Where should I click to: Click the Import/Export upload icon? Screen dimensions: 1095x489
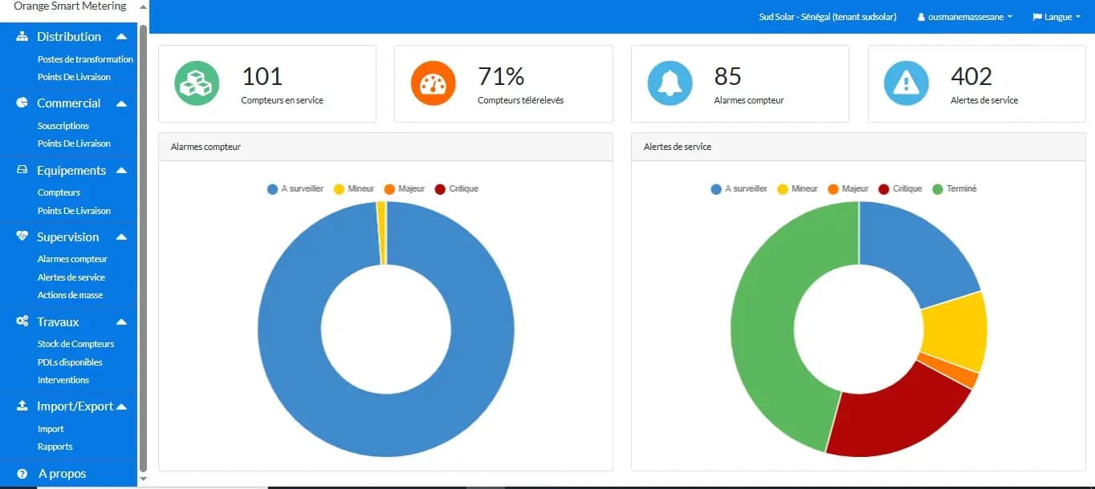click(x=22, y=406)
